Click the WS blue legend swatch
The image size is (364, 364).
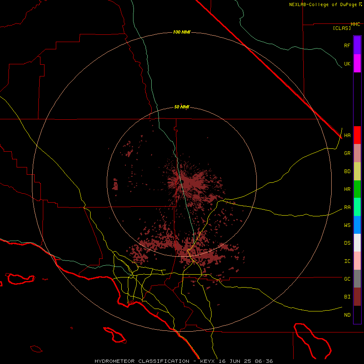coord(357,225)
